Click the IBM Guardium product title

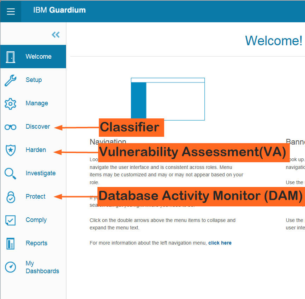[x=59, y=10]
